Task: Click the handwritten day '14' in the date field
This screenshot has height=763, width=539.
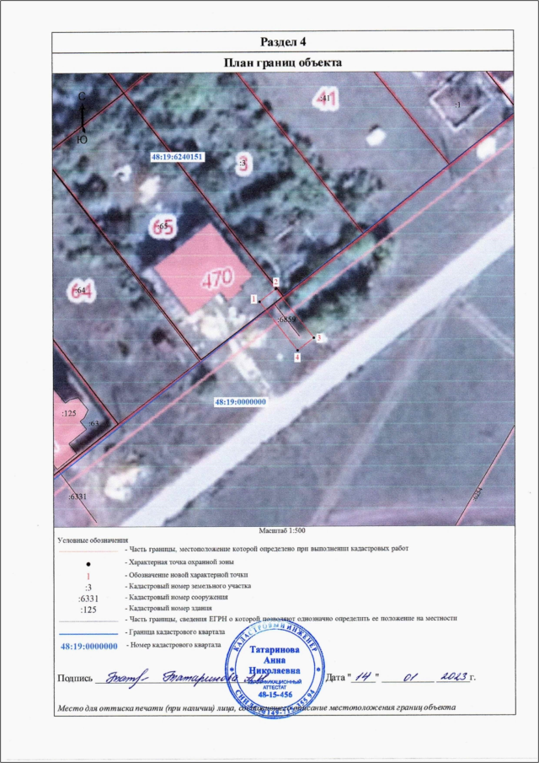Action: click(361, 676)
